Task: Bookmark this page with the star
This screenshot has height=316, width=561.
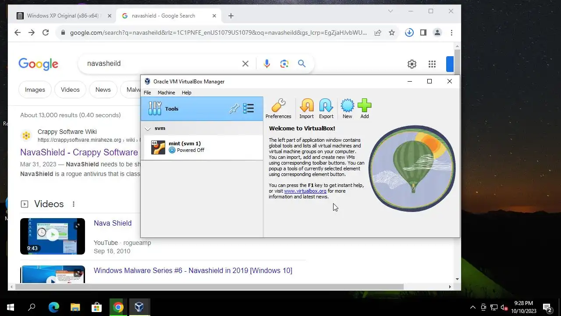Action: [392, 32]
